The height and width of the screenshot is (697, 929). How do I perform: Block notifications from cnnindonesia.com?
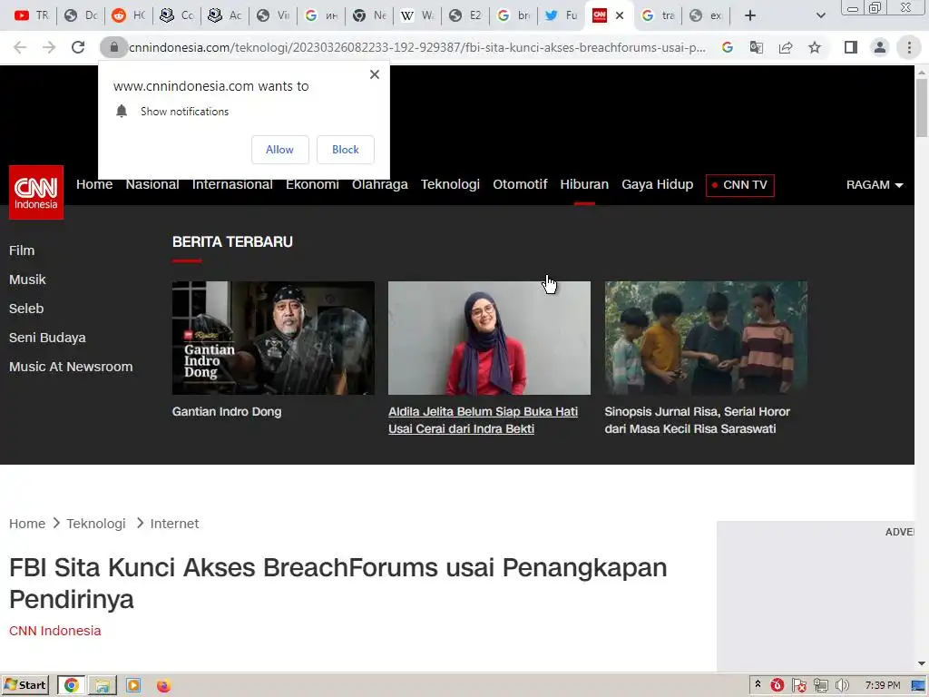(x=346, y=150)
